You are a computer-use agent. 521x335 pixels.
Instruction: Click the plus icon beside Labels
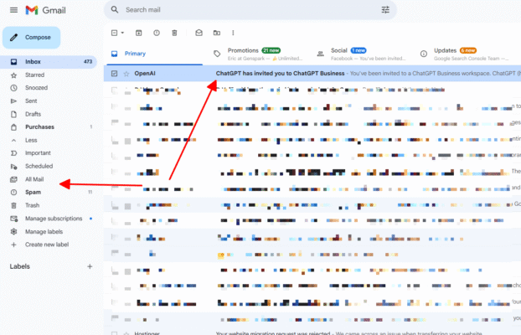pyautogui.click(x=90, y=266)
